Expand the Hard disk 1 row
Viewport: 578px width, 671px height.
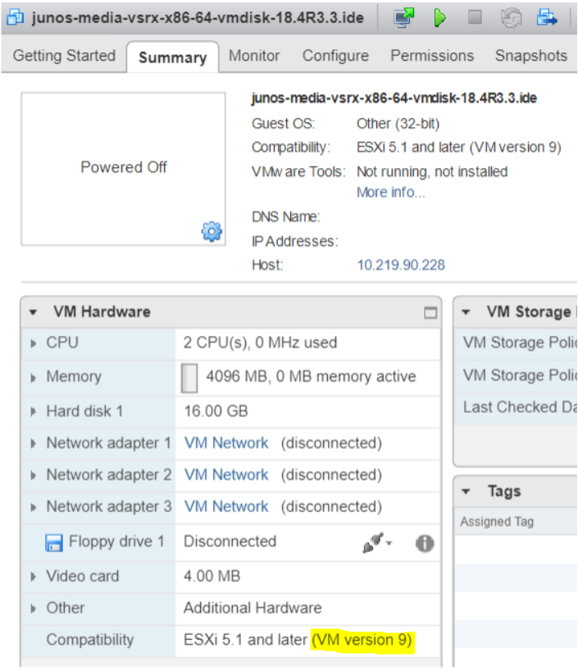point(34,411)
